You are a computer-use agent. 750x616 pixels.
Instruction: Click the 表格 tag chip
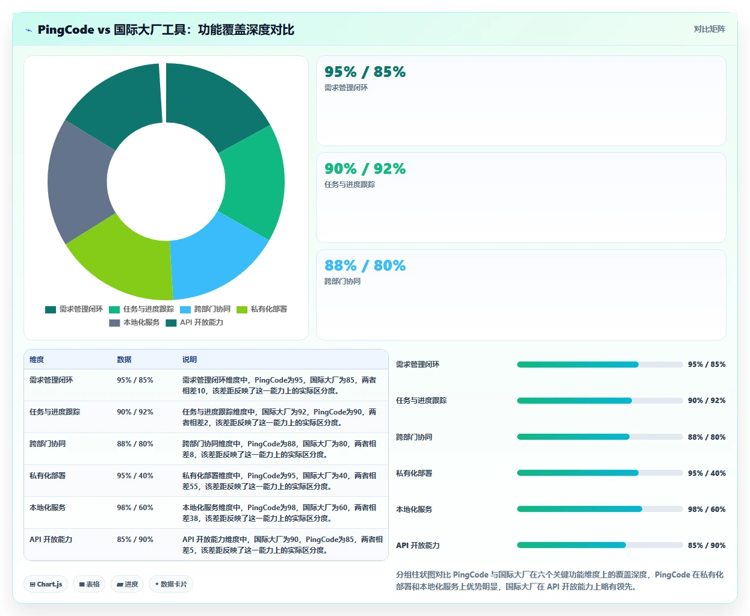click(x=89, y=584)
